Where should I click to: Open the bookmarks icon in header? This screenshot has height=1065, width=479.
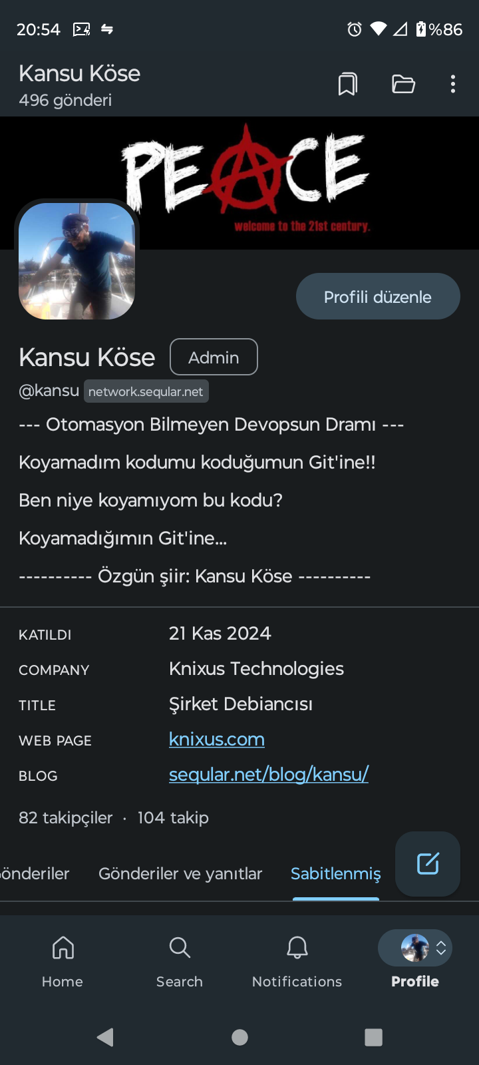(347, 85)
